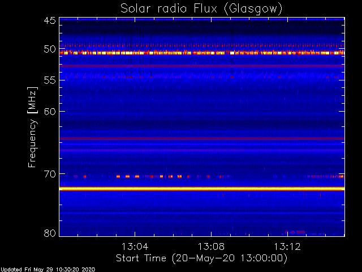The image size is (362, 272).
Task: Click the 13:12 time tick label
Action: click(x=287, y=246)
